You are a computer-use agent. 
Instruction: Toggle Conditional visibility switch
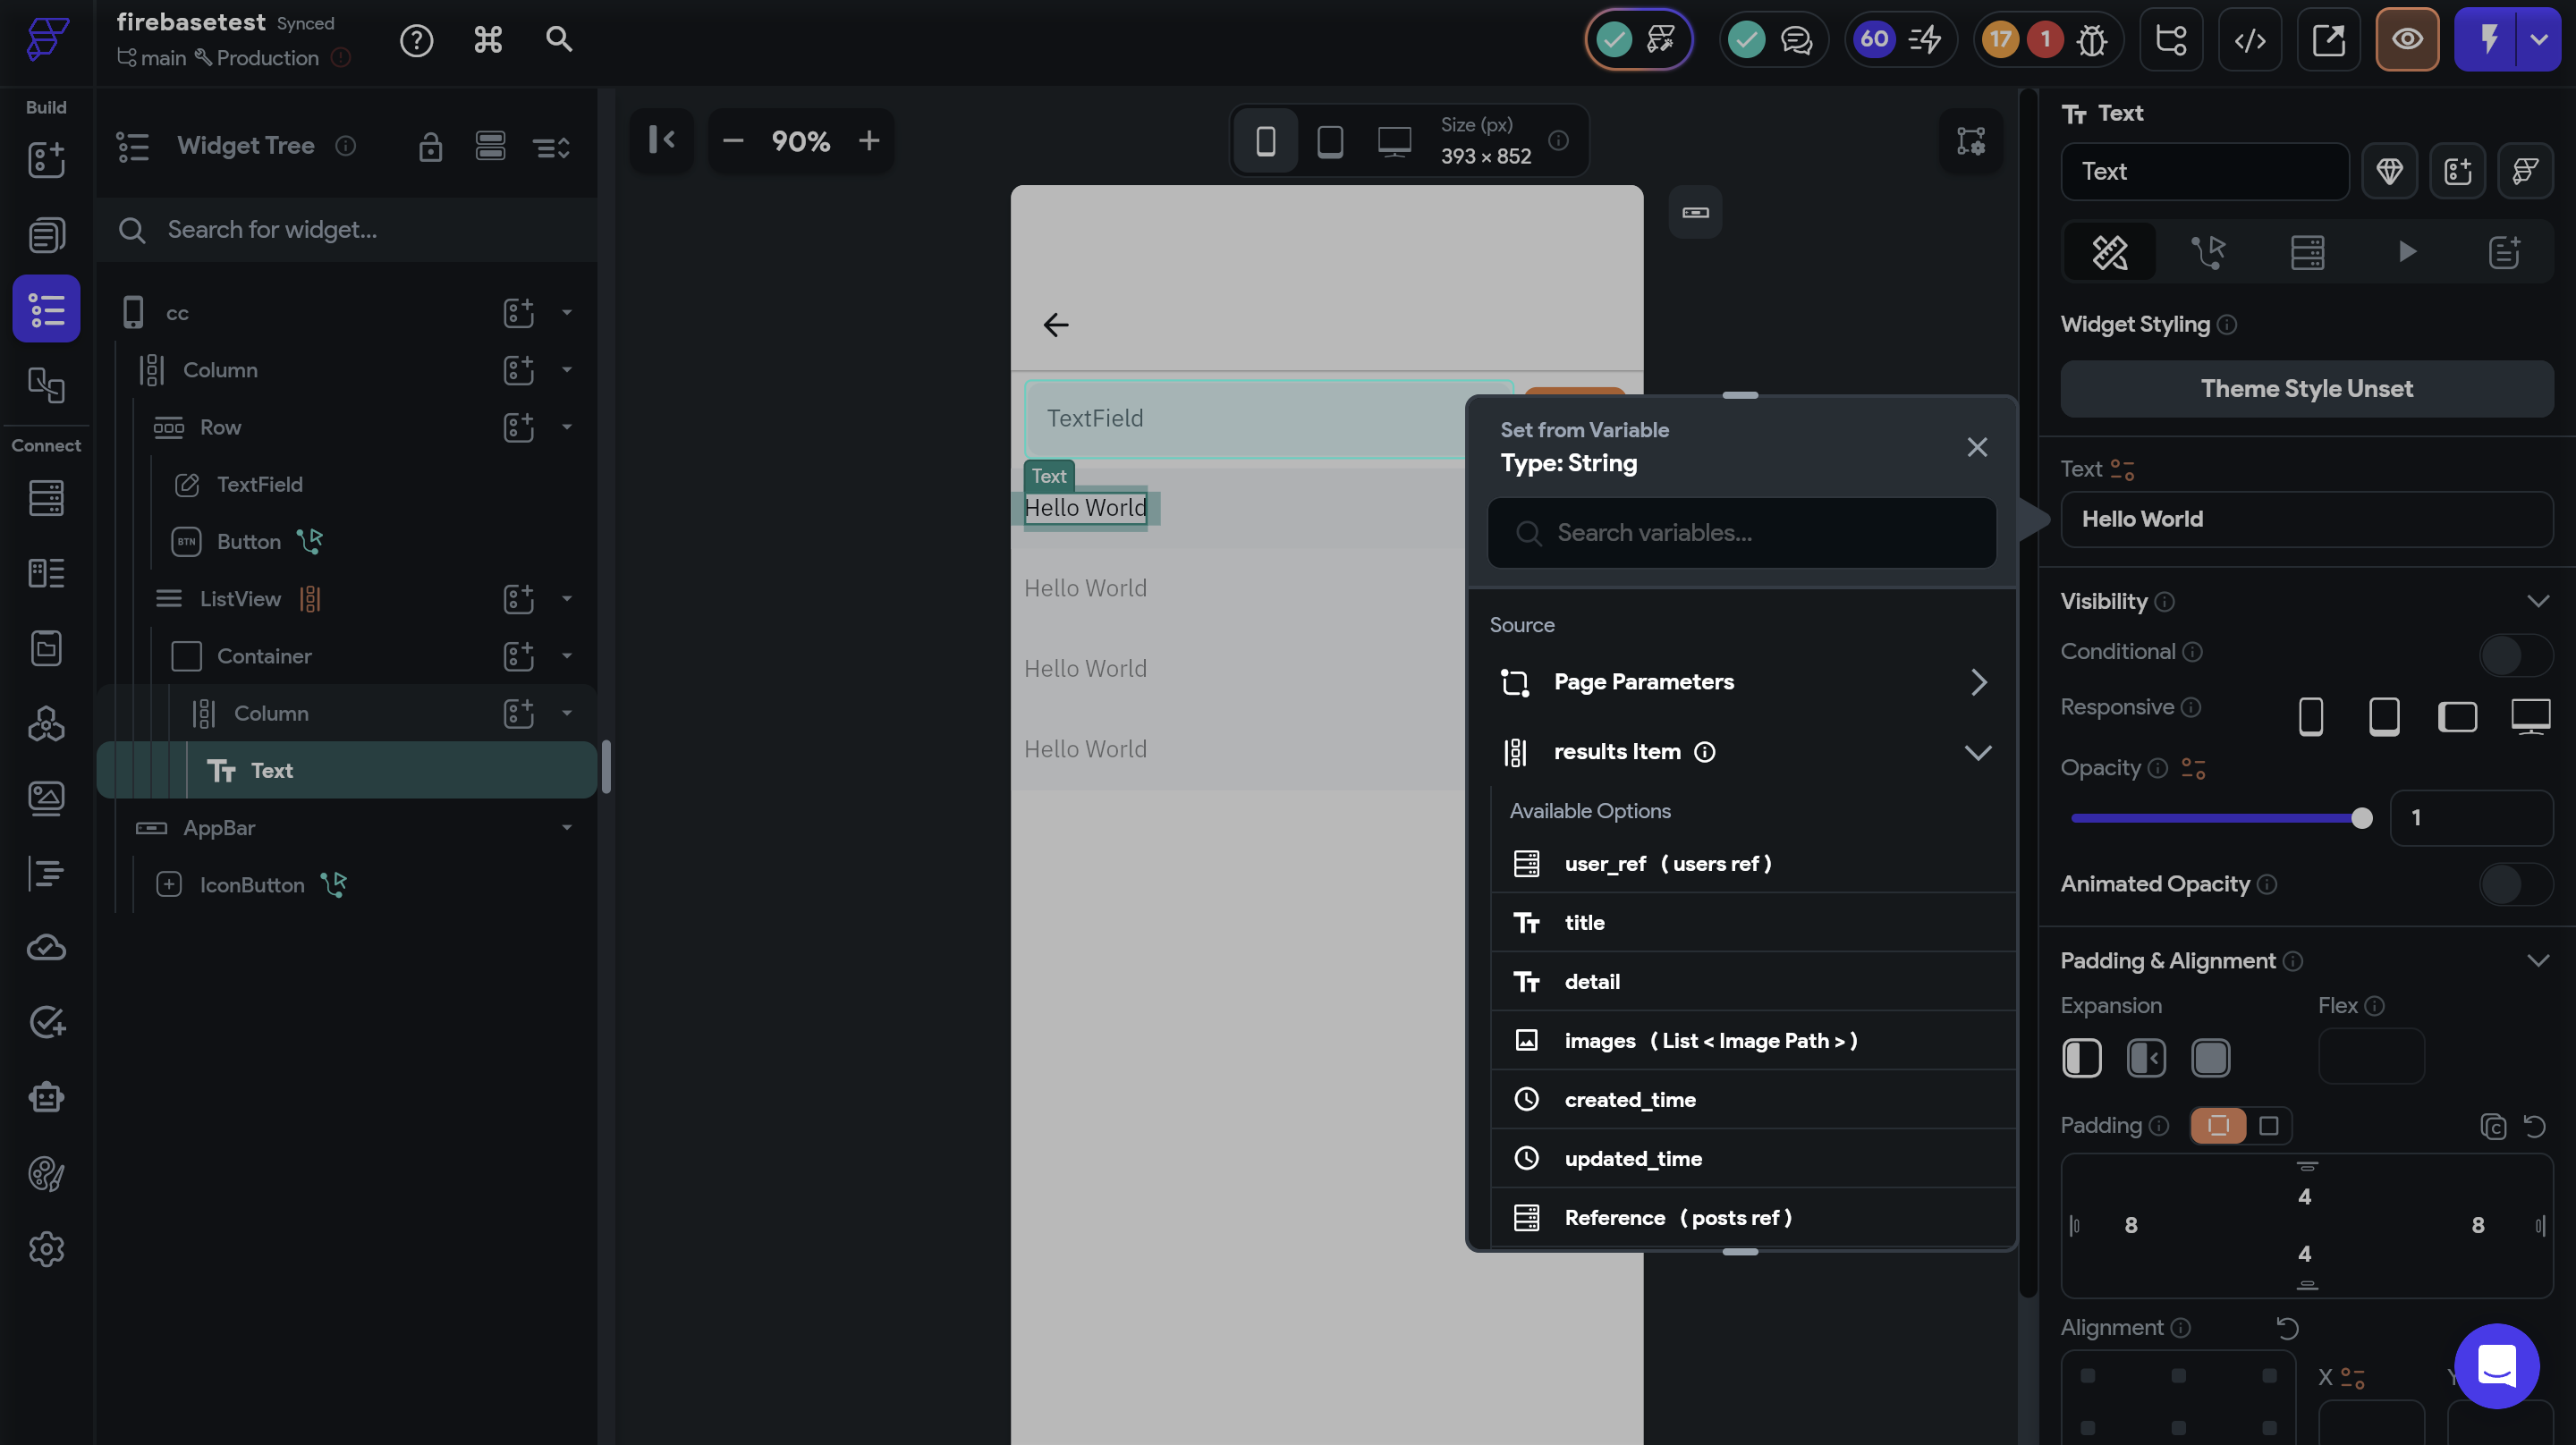(2515, 654)
